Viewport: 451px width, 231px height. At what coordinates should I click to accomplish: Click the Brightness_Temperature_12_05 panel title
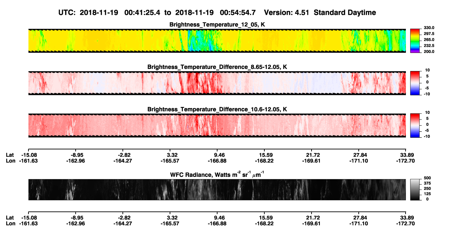(217, 25)
